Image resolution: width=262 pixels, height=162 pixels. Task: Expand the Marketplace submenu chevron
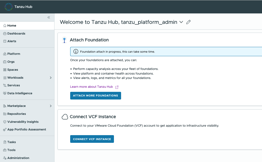pos(51,106)
